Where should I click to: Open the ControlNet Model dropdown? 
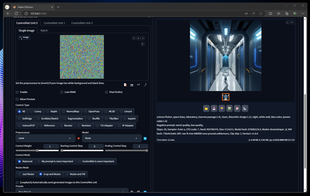point(112,138)
